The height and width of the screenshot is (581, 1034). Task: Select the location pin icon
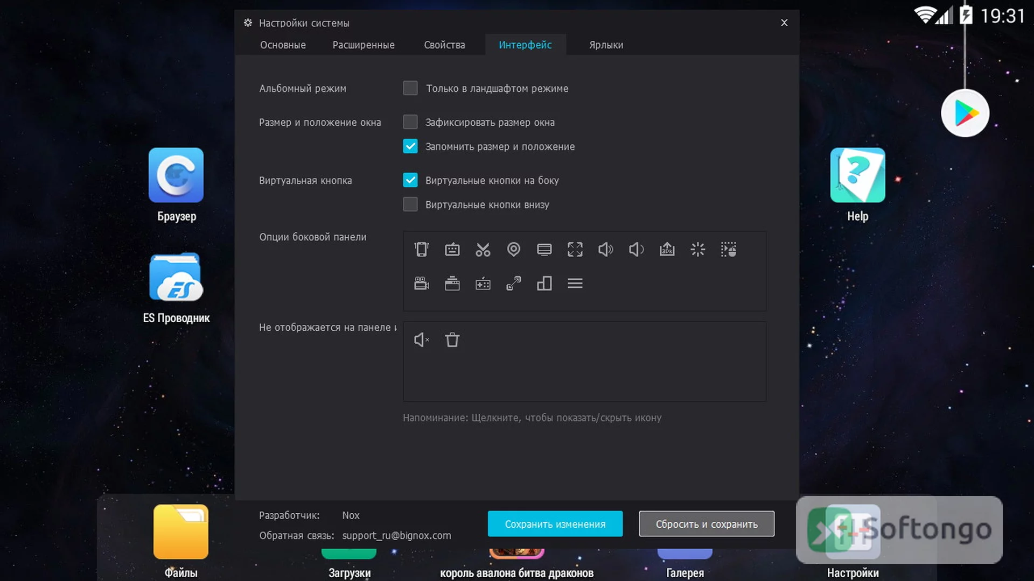click(514, 250)
